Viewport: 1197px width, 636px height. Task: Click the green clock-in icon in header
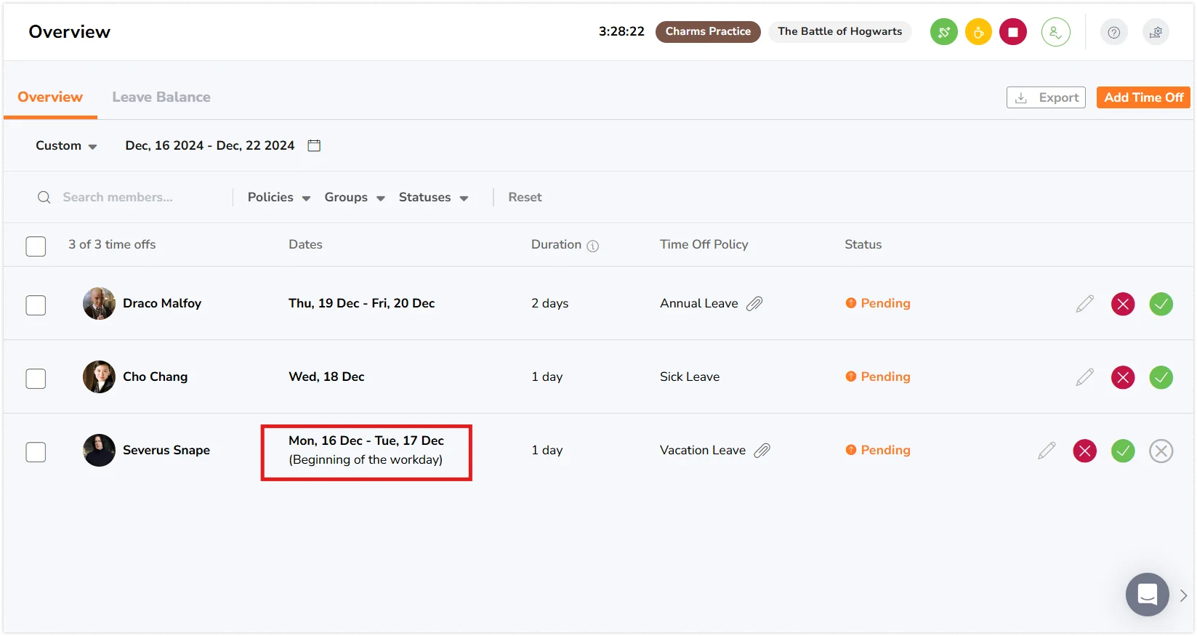tap(943, 32)
